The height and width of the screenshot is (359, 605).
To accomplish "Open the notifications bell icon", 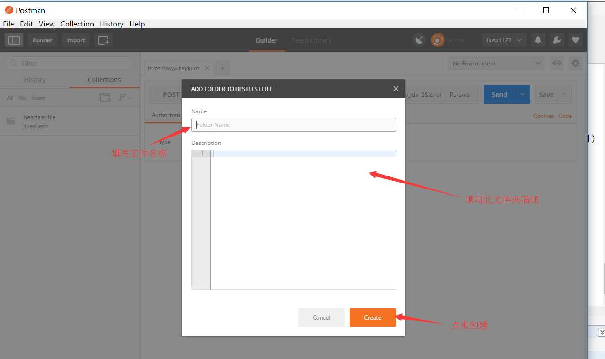I will click(538, 40).
